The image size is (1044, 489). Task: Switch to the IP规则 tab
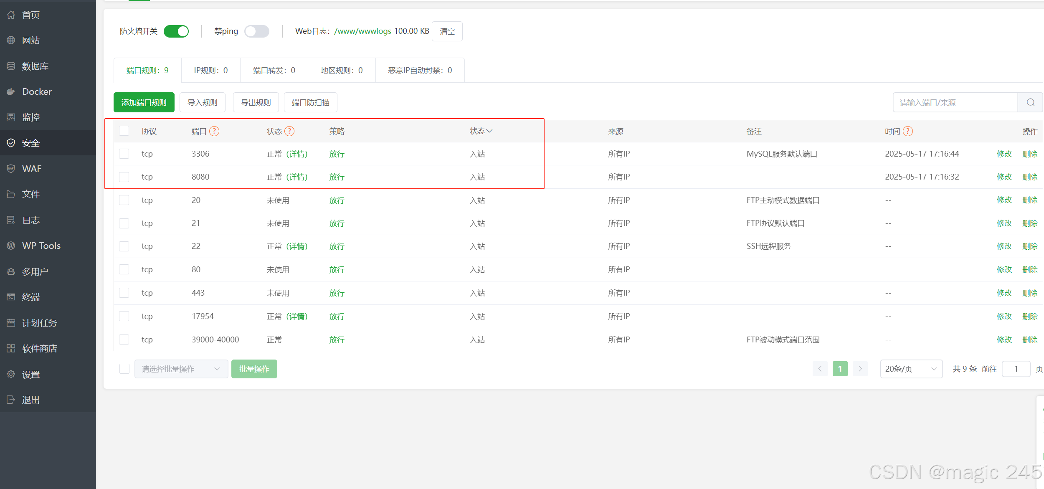(210, 70)
